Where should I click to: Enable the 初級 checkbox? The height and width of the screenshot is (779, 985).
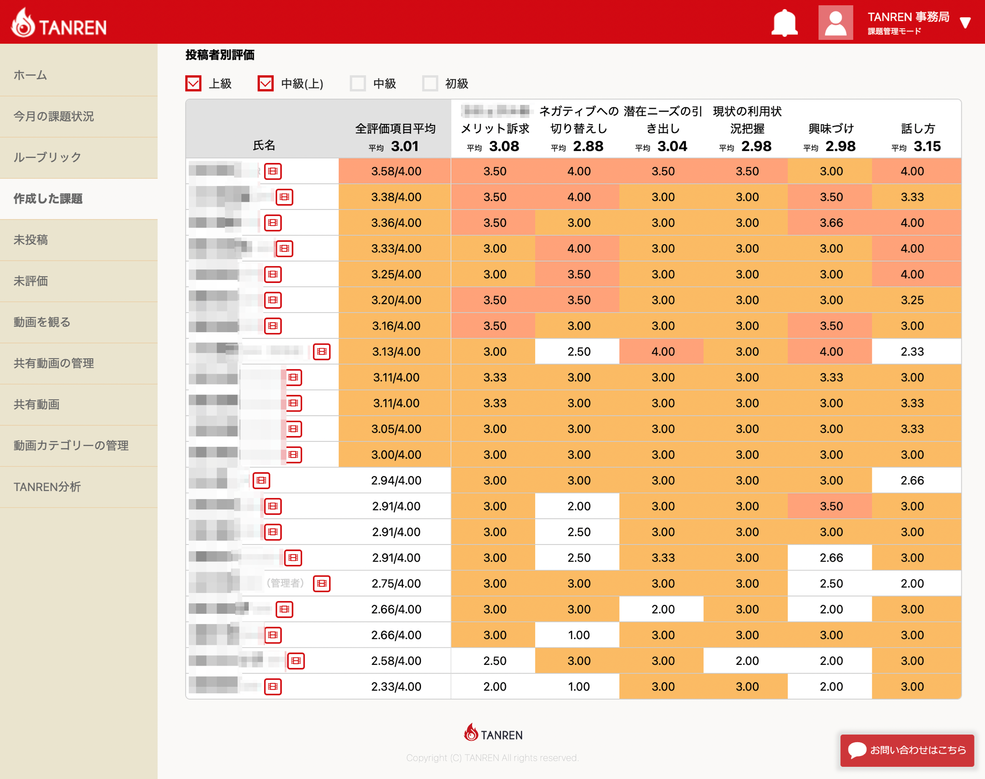[x=430, y=84]
